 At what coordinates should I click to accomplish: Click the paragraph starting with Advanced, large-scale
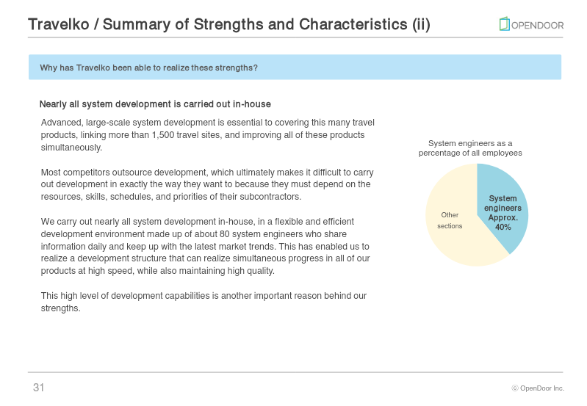[x=208, y=134]
